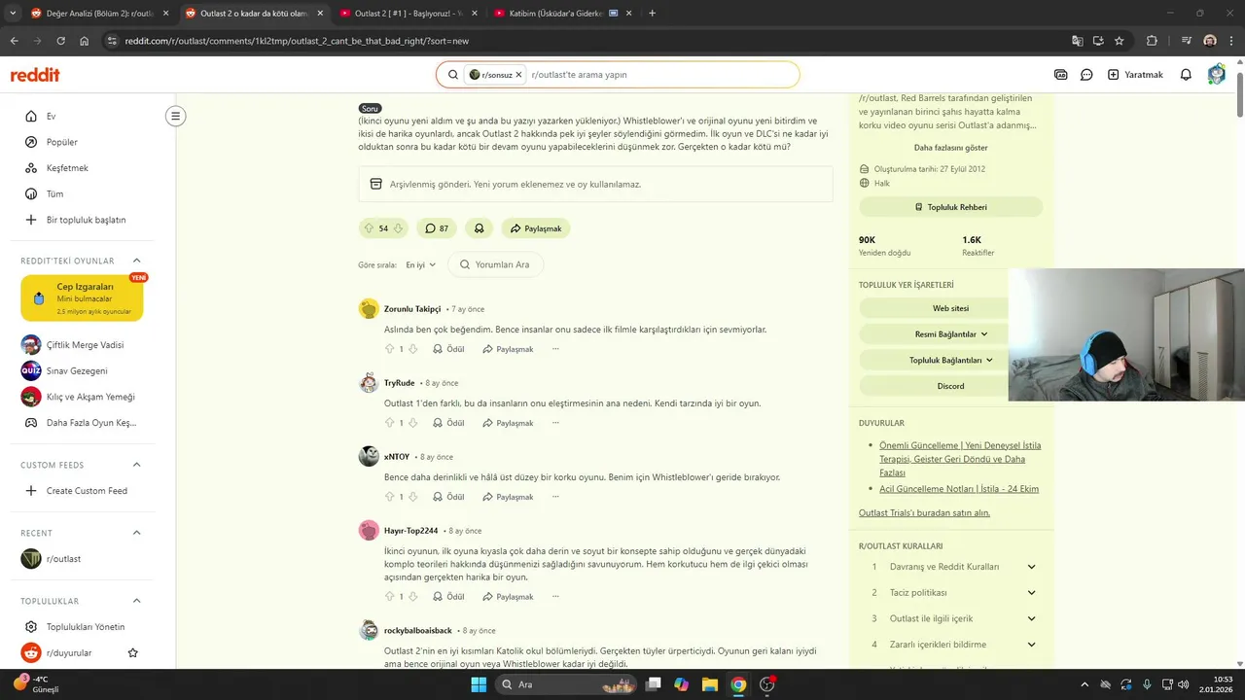Image resolution: width=1245 pixels, height=700 pixels.
Task: Favorite r/duyurular with the star
Action: 132,653
